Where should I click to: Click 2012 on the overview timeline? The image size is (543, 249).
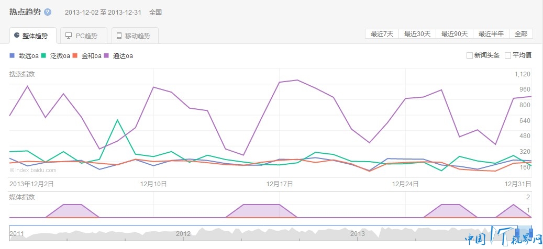[183, 233]
